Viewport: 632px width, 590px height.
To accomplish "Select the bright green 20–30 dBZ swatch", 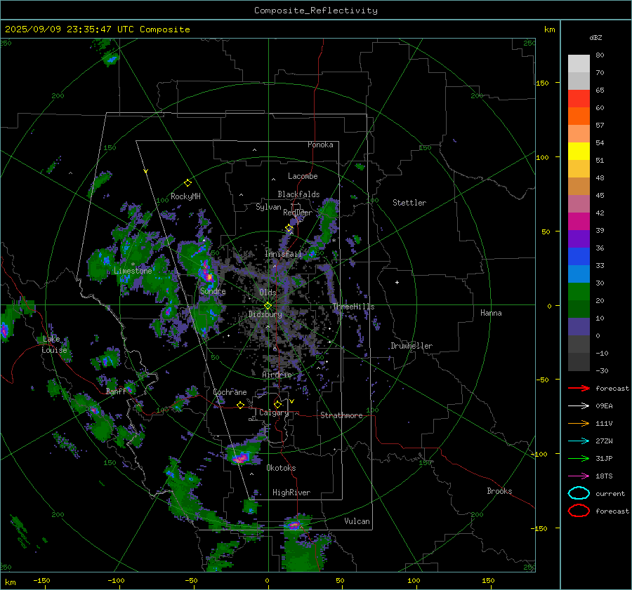I will tap(579, 292).
